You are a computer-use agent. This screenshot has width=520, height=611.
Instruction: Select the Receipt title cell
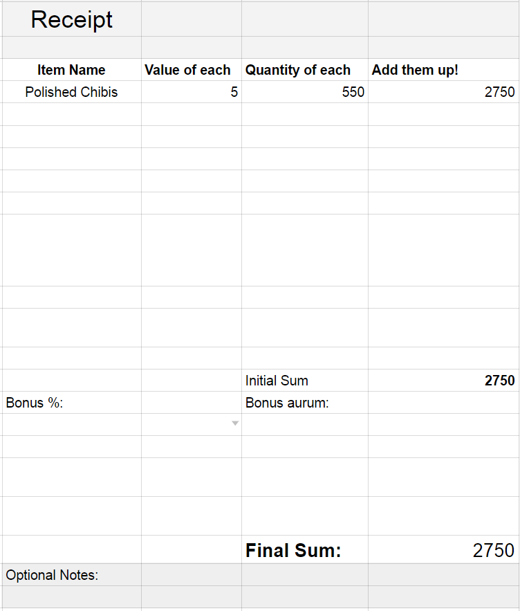(x=72, y=19)
